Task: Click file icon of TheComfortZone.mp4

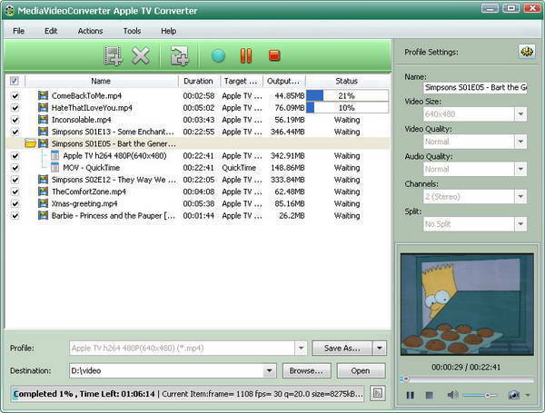Action: (43, 192)
